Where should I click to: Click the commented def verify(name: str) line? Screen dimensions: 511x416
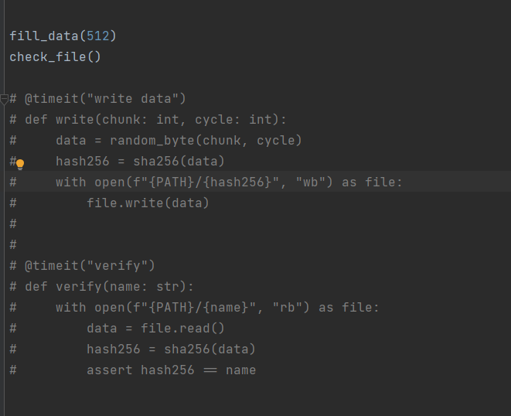[x=102, y=287]
